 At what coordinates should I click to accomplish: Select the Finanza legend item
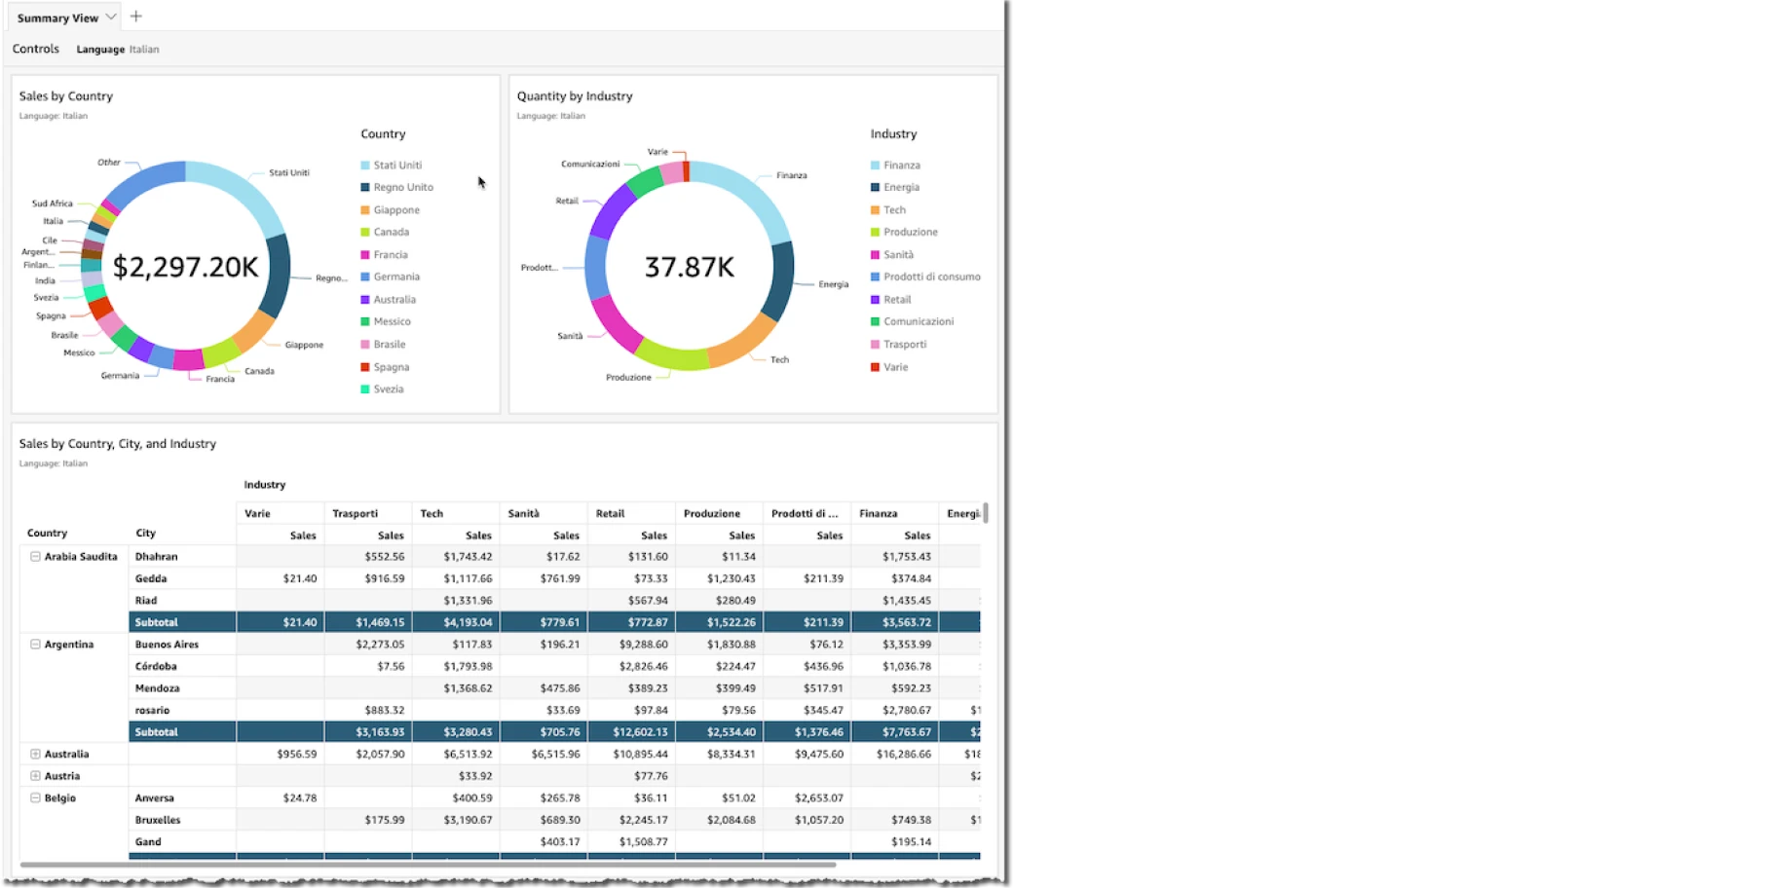(x=901, y=166)
